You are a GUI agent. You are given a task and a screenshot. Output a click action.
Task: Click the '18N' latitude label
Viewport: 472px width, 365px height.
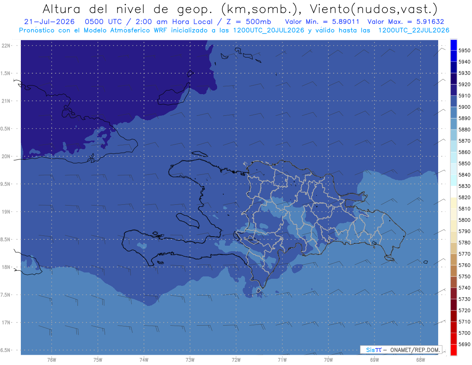[6, 267]
